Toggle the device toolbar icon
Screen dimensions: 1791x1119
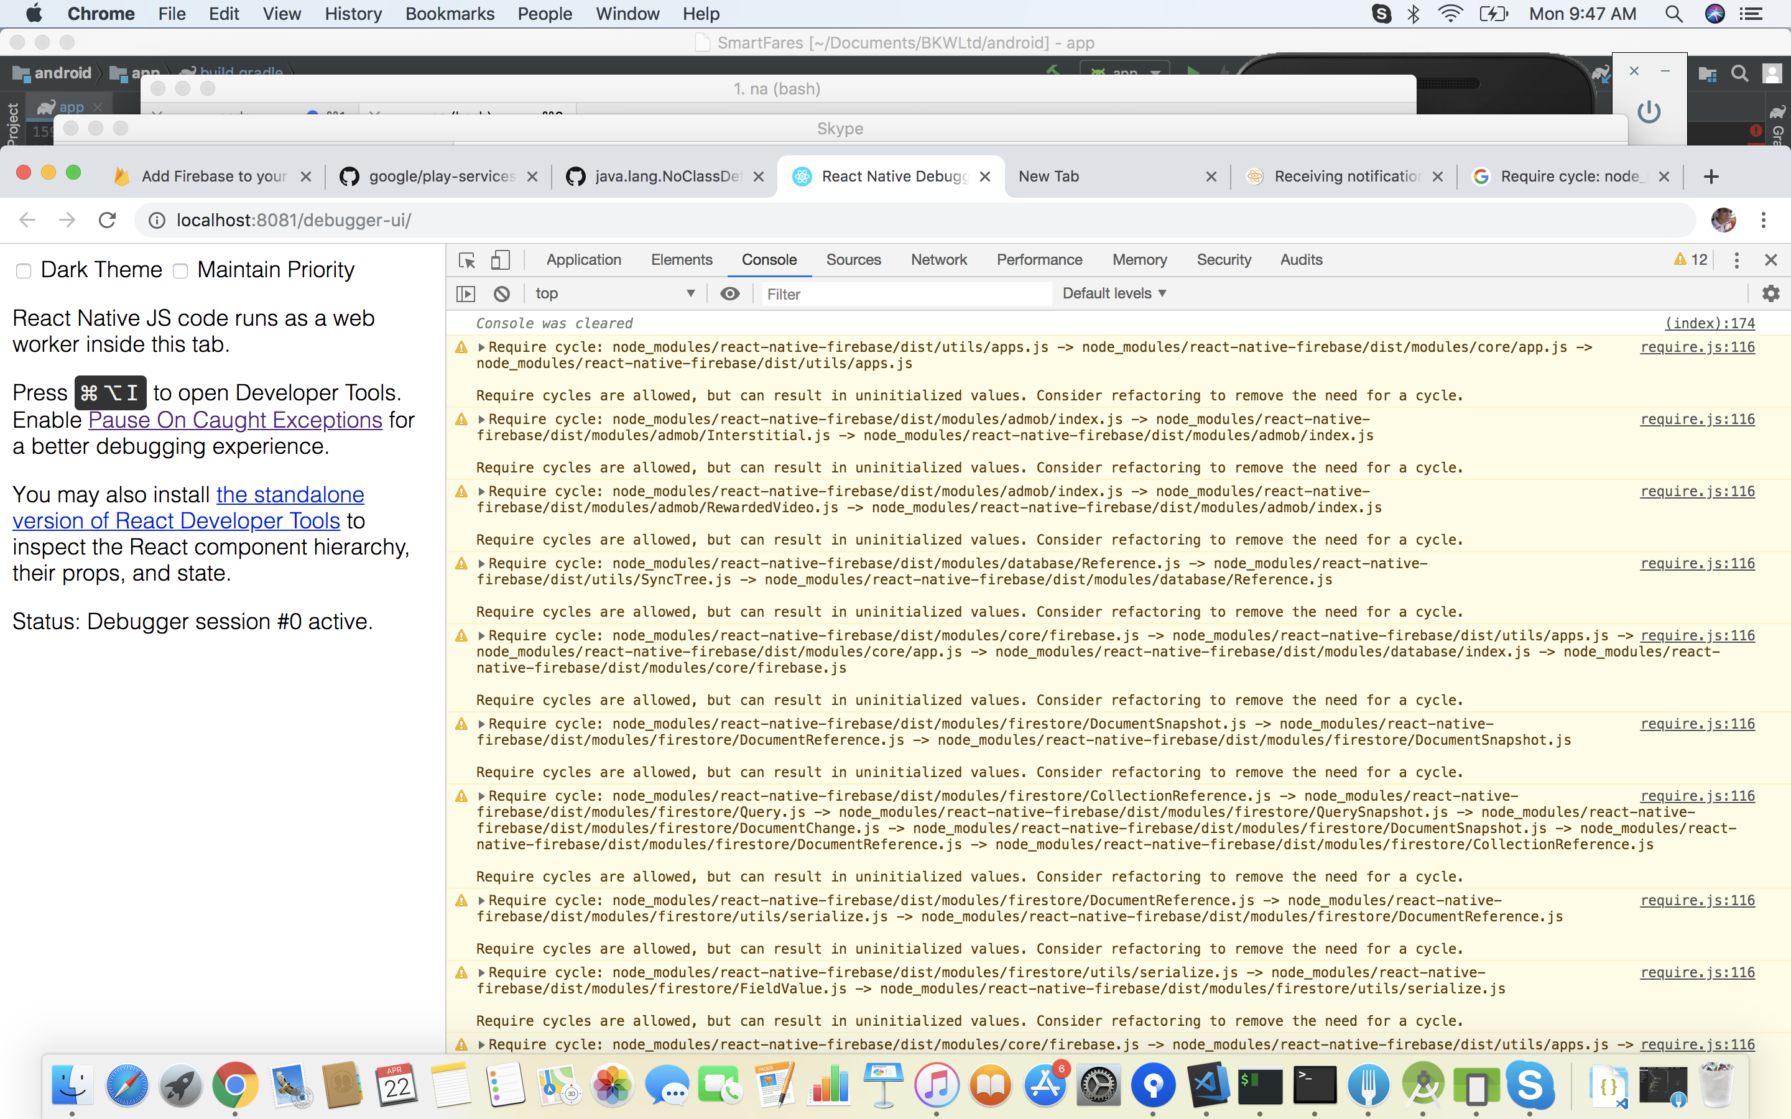pos(500,260)
